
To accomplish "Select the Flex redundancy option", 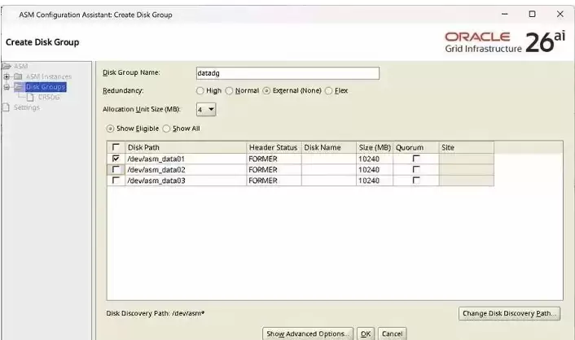I will click(328, 90).
